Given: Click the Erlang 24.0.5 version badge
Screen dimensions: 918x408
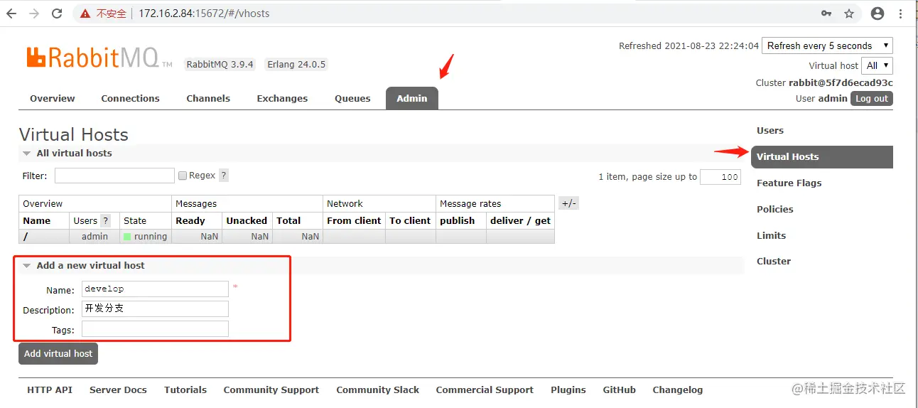Looking at the screenshot, I should point(296,64).
